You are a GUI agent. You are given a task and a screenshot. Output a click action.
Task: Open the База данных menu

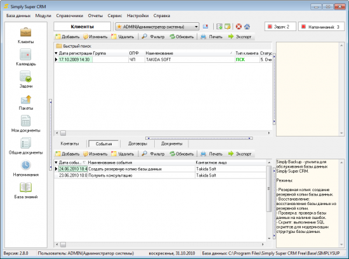[x=18, y=16]
